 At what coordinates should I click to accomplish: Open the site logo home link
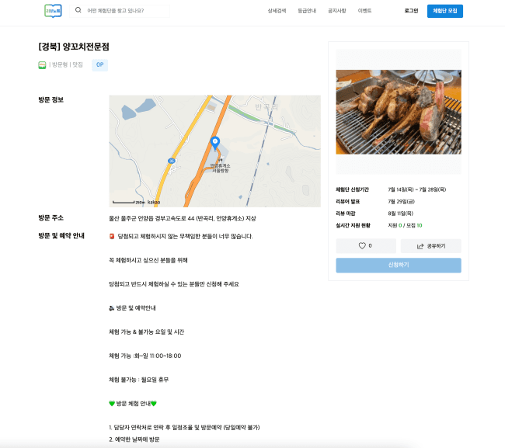click(53, 11)
